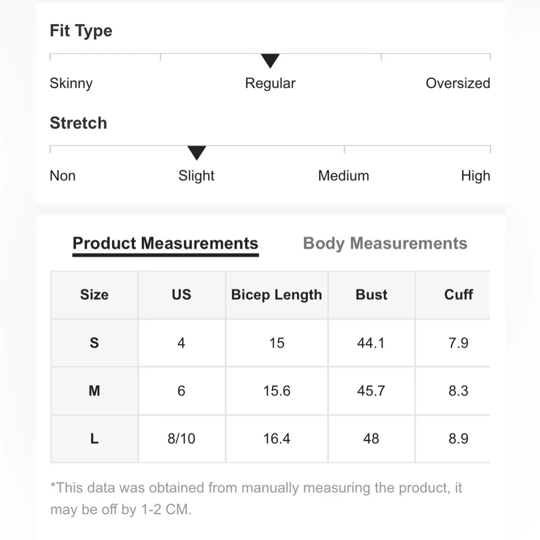540x540 pixels.
Task: Click the Regular fit label
Action: point(270,84)
